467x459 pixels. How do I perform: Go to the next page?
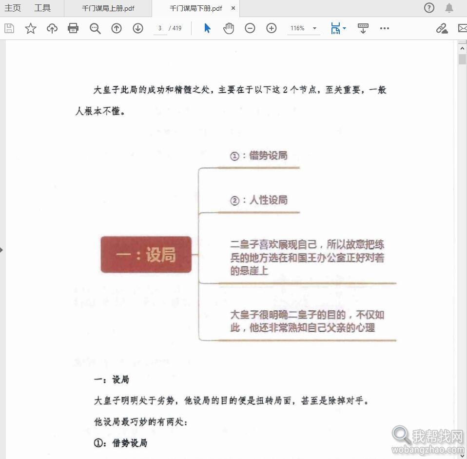click(138, 28)
